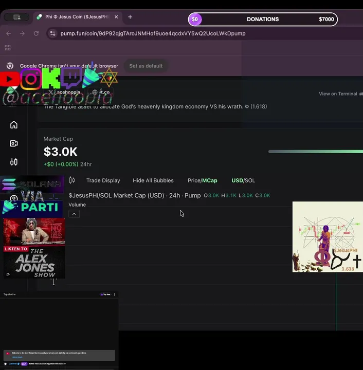The width and height of the screenshot is (363, 370).
Task: Close the Phi Jesus Coin tab
Action: click(x=116, y=17)
